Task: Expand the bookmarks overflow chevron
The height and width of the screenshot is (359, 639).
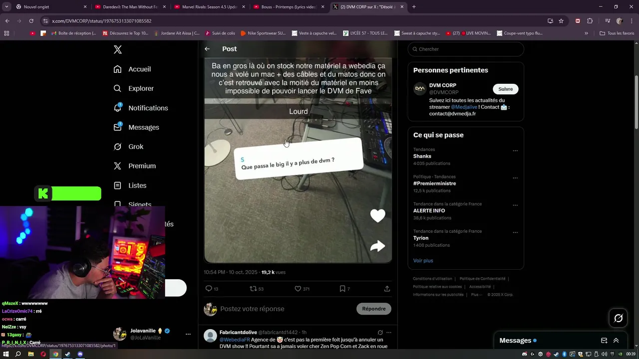Action: coord(587,33)
